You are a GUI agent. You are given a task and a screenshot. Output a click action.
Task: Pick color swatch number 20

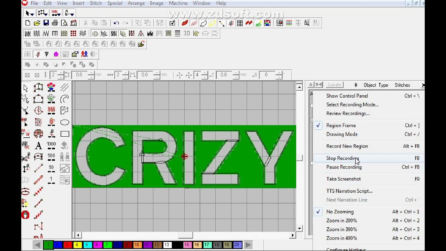click(x=237, y=245)
